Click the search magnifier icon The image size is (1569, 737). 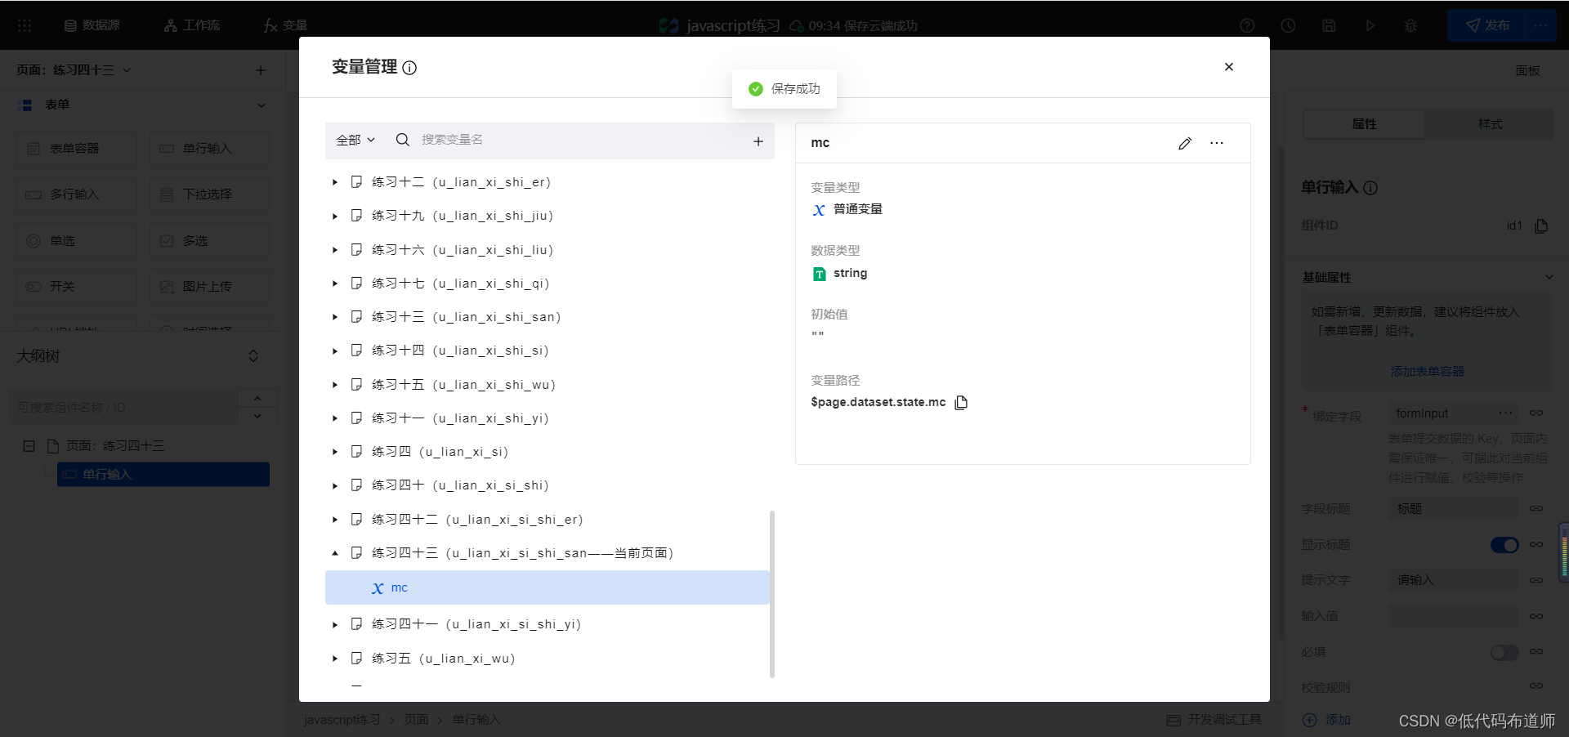[x=402, y=140]
